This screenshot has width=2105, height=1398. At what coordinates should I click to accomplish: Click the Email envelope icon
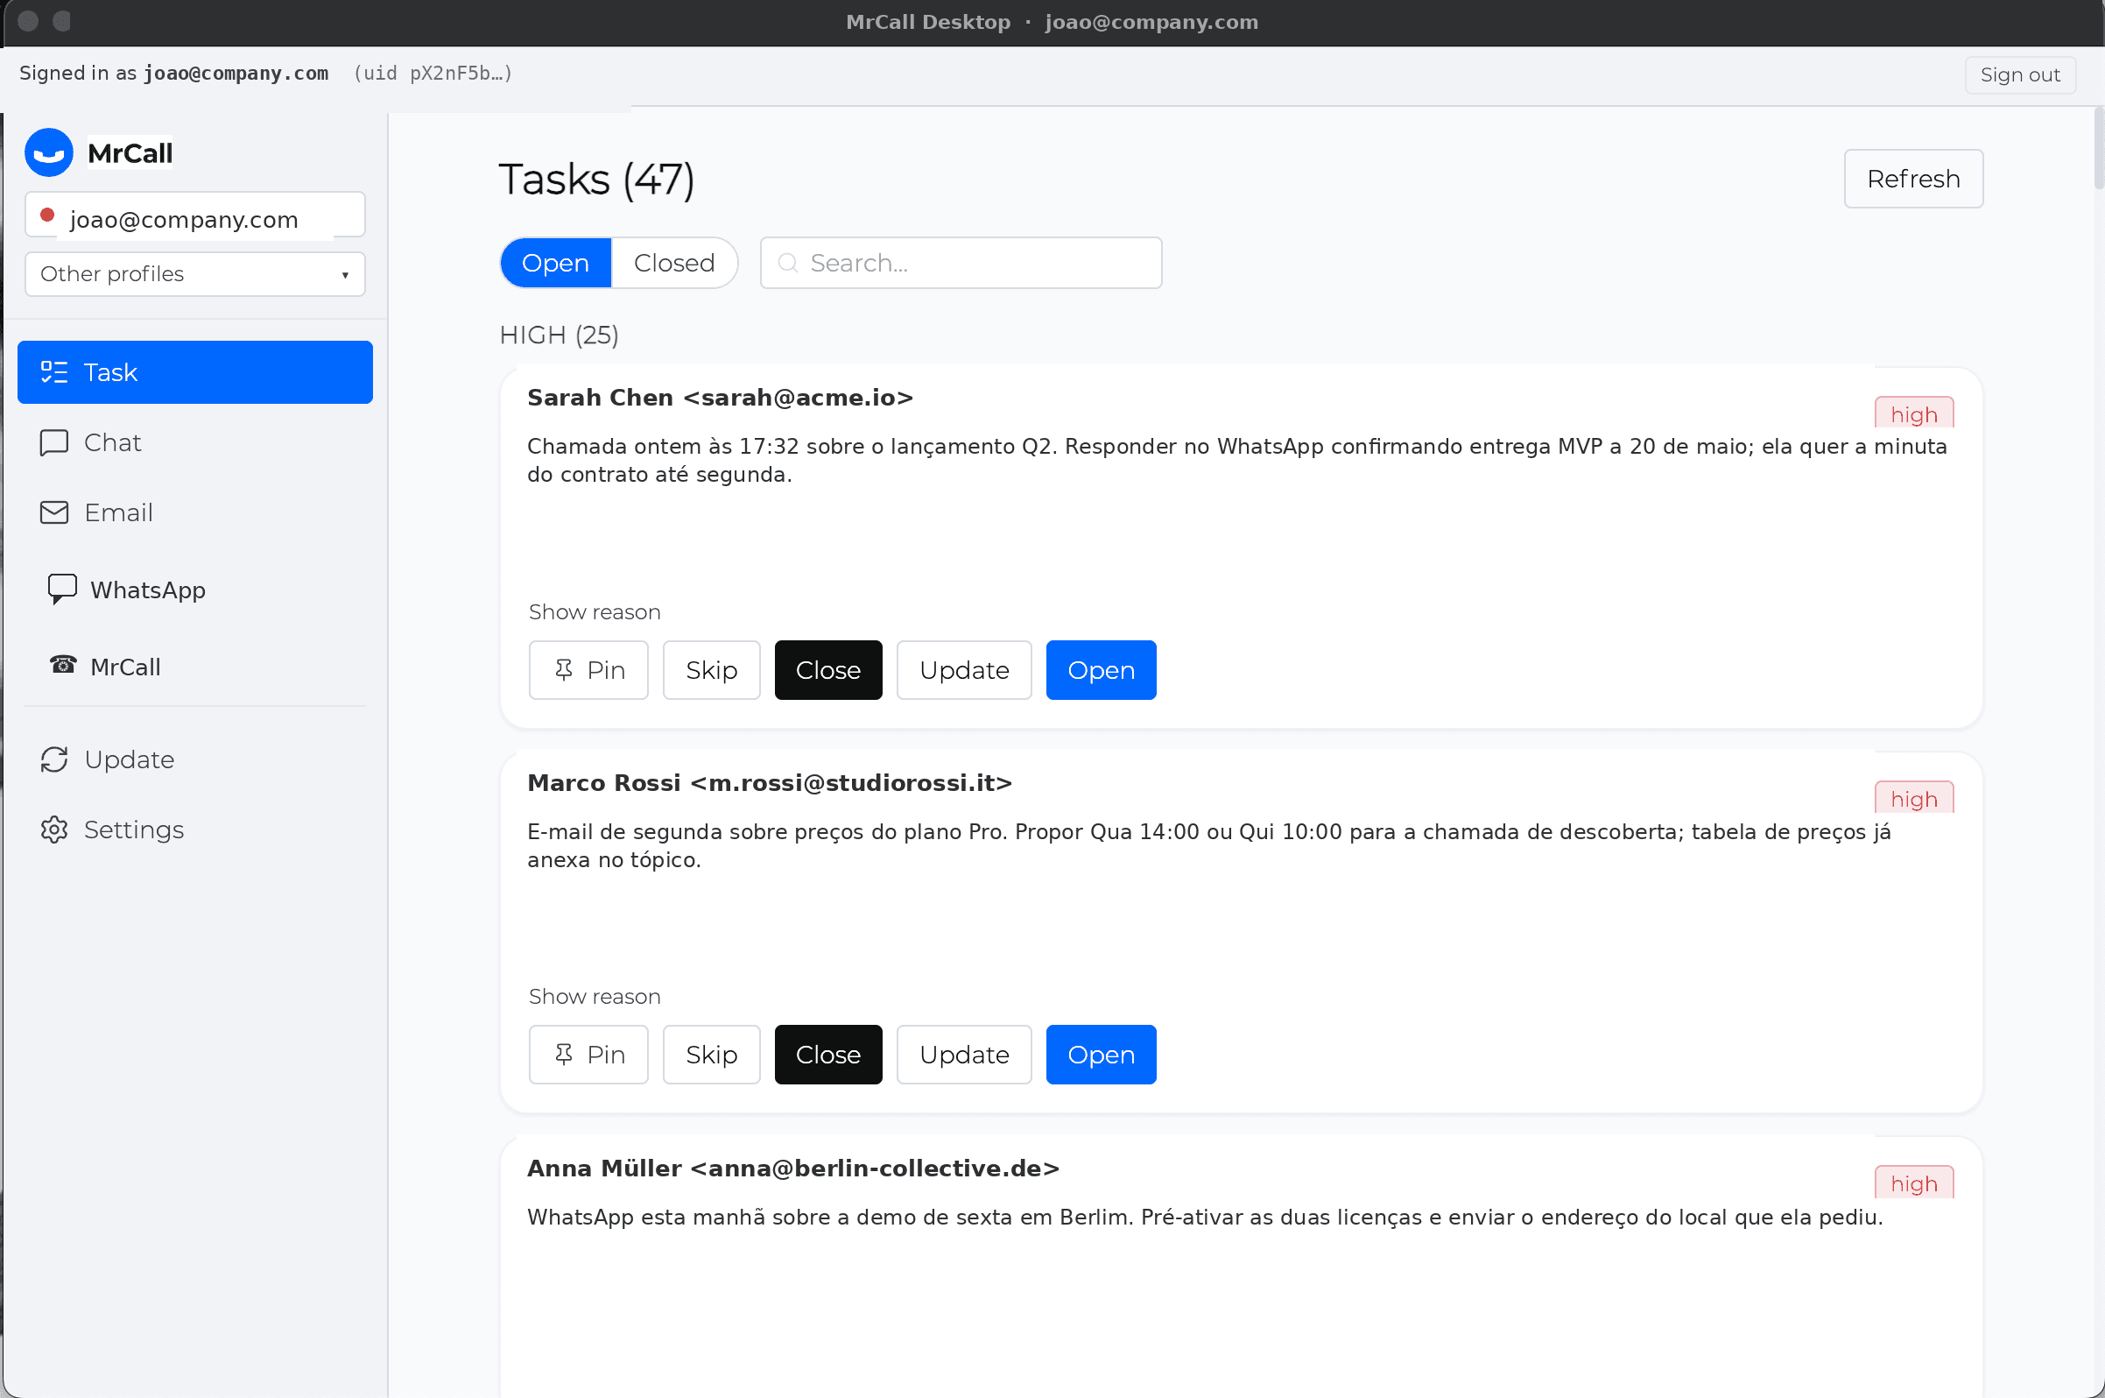point(54,512)
